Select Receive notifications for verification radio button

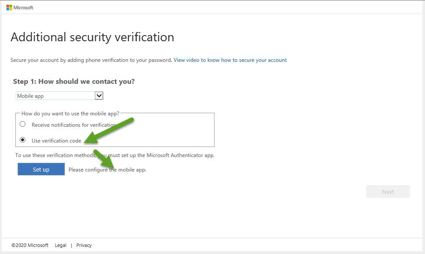[x=23, y=124]
